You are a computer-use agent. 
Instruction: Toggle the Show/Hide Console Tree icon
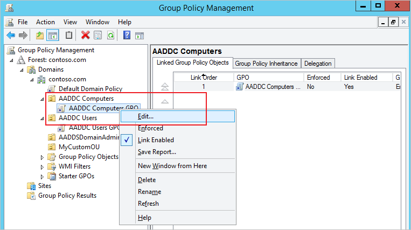tap(53, 36)
